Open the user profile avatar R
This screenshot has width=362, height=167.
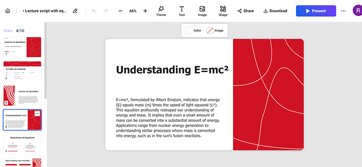(357, 10)
